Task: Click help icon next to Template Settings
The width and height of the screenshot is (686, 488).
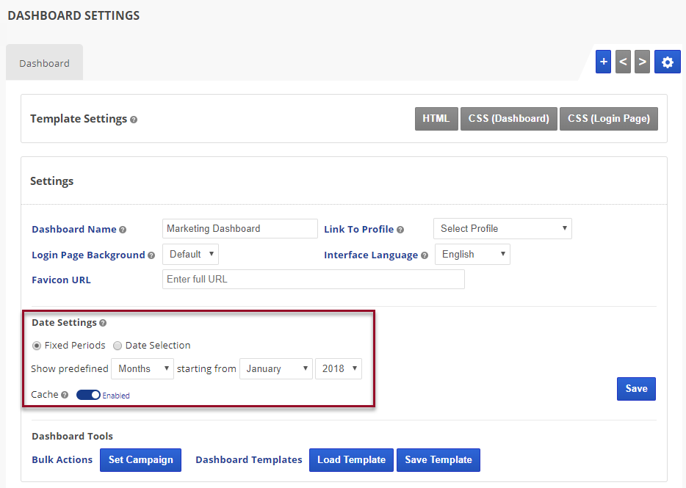Action: 134,120
